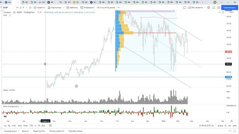Toggle logarithmic scale лог
Image resolution: width=239 pixels, height=134 pixels.
pyautogui.click(x=230, y=126)
